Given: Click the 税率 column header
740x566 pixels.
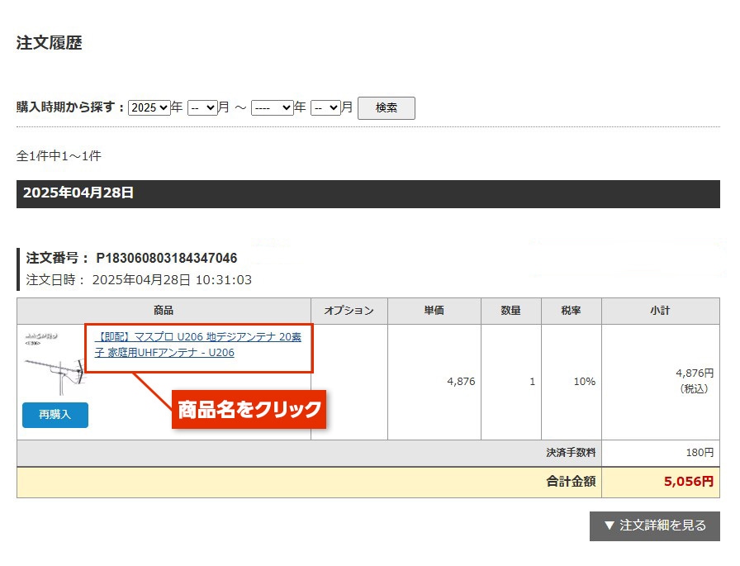Looking at the screenshot, I should click(x=571, y=311).
